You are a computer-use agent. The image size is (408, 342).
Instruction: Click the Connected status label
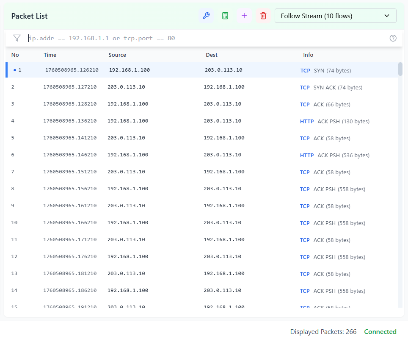tap(380, 331)
